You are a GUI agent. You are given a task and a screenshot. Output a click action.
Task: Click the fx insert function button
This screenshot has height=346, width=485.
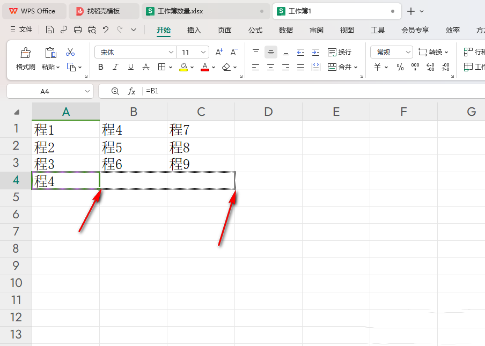click(131, 91)
